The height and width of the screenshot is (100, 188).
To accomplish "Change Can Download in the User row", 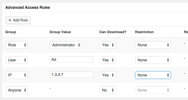I will [108, 60].
